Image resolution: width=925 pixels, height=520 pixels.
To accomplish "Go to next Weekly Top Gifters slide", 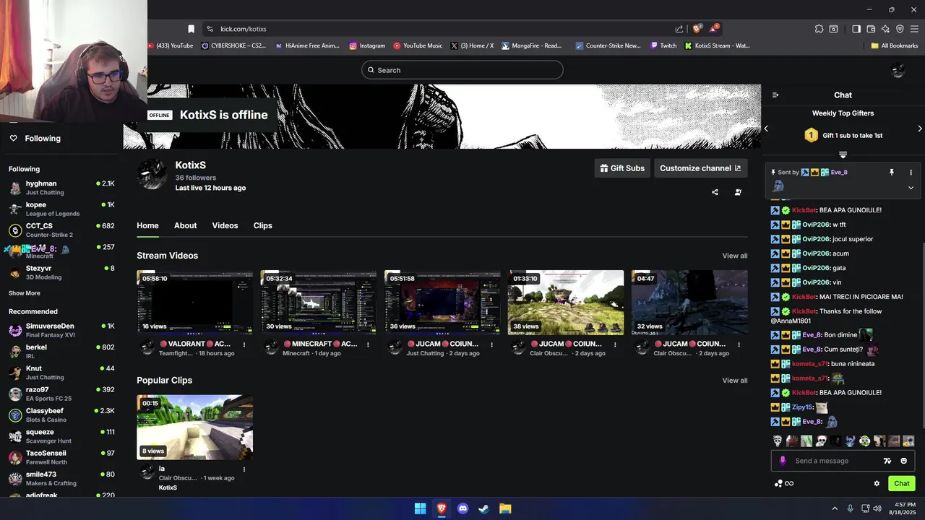I will coord(919,129).
